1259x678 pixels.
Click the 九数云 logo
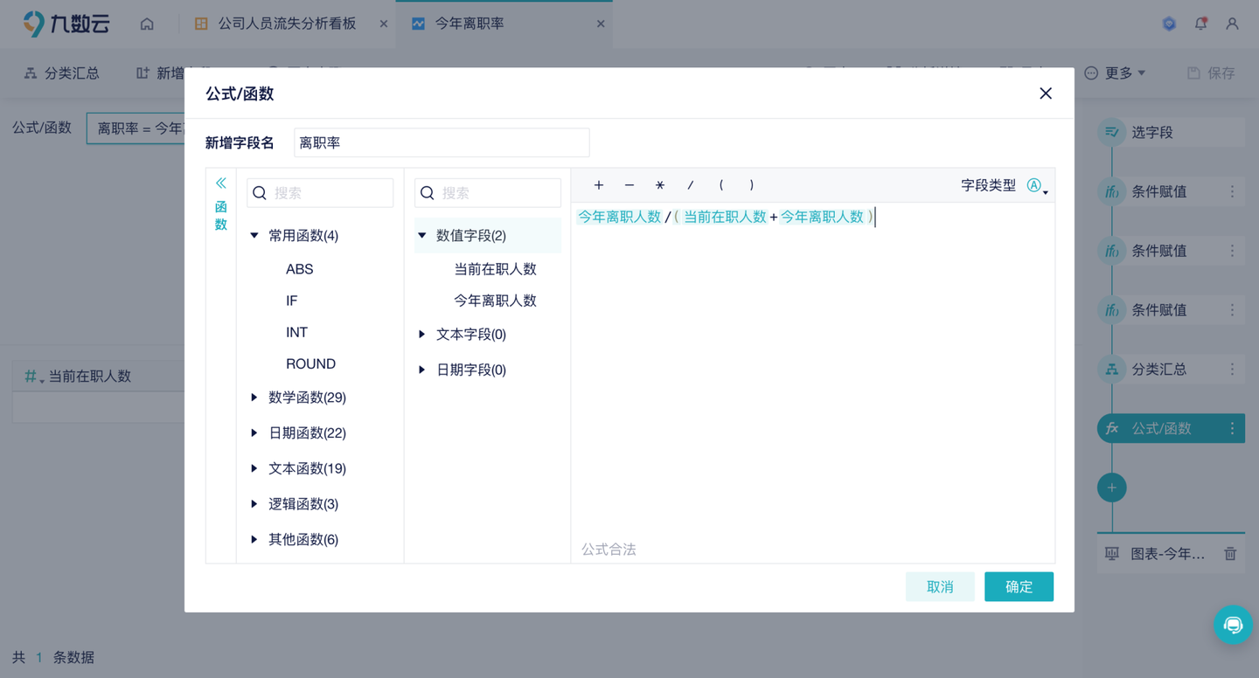(66, 24)
